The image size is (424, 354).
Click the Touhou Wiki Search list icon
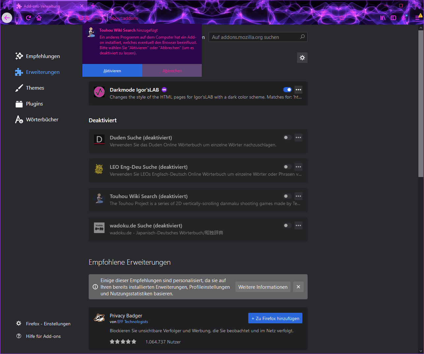(x=99, y=198)
